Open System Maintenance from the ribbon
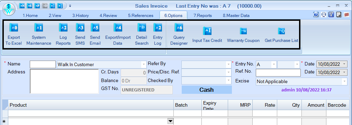352x125 pixels. click(39, 28)
